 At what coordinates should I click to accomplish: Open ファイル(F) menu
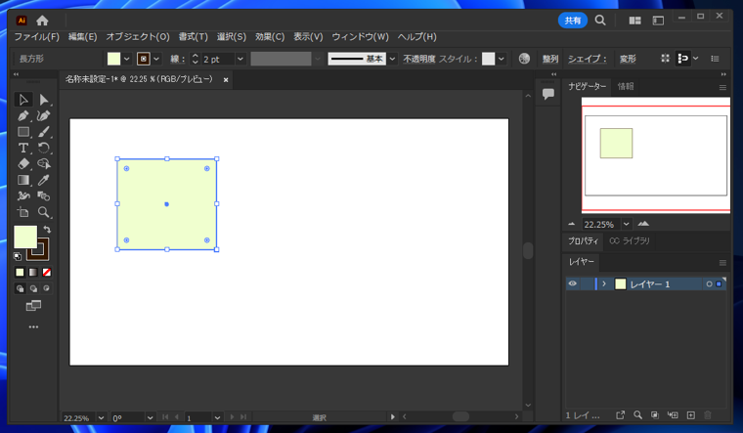(36, 37)
